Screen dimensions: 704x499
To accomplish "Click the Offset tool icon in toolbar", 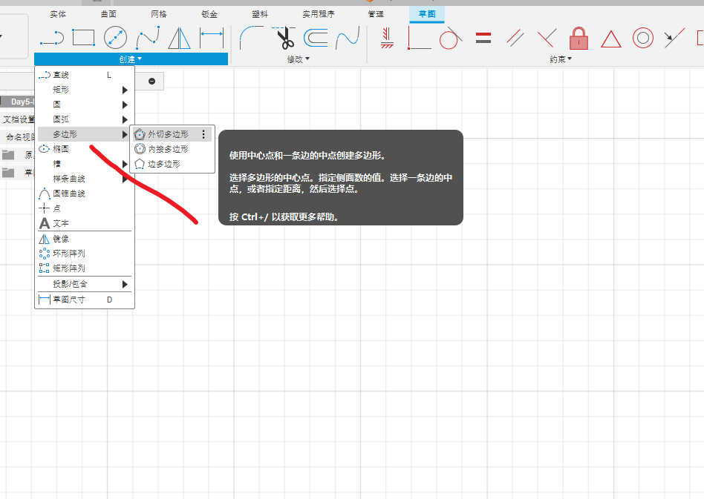I will tap(316, 37).
